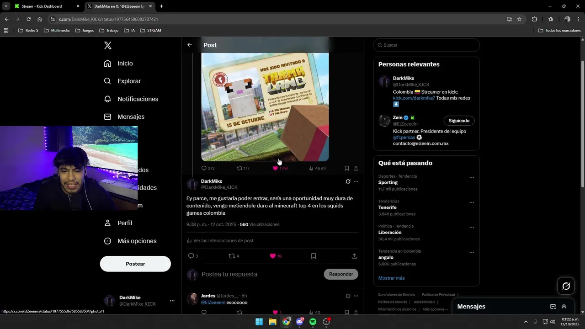Image resolution: width=585 pixels, height=329 pixels.
Task: Open more options on Jardes reply
Action: point(356,296)
